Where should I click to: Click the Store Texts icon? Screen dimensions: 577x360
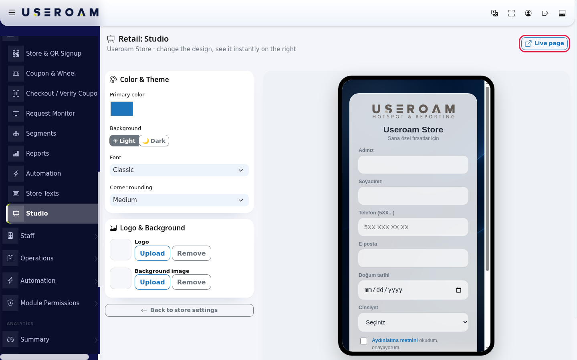tap(16, 194)
